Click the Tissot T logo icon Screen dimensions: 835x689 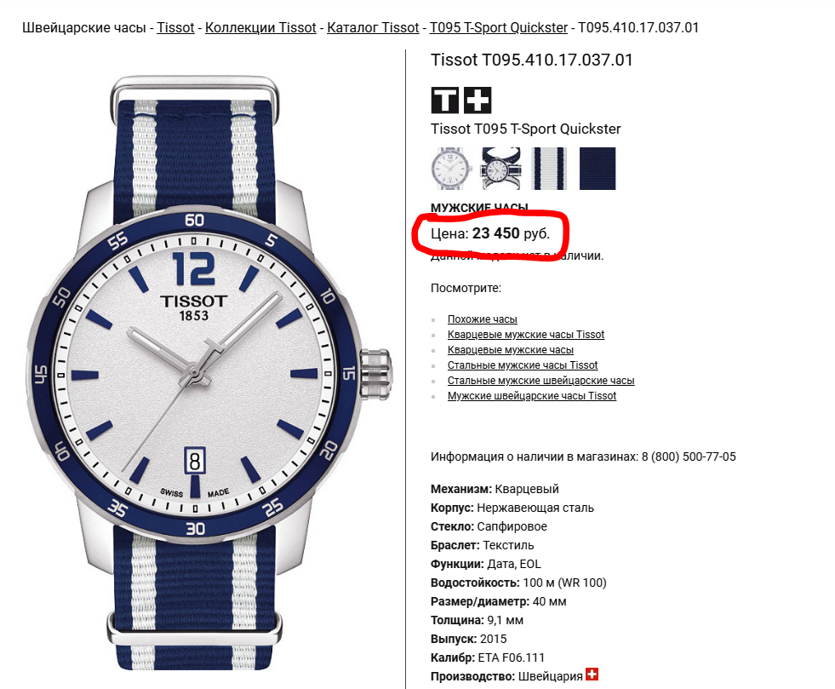(x=444, y=100)
